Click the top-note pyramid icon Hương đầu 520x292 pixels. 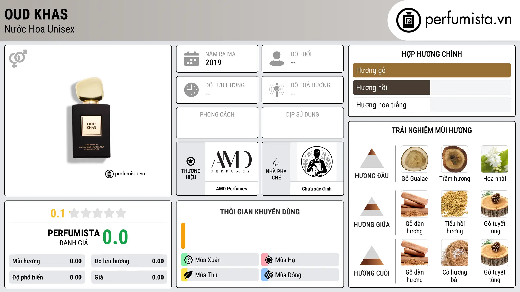pyautogui.click(x=372, y=158)
